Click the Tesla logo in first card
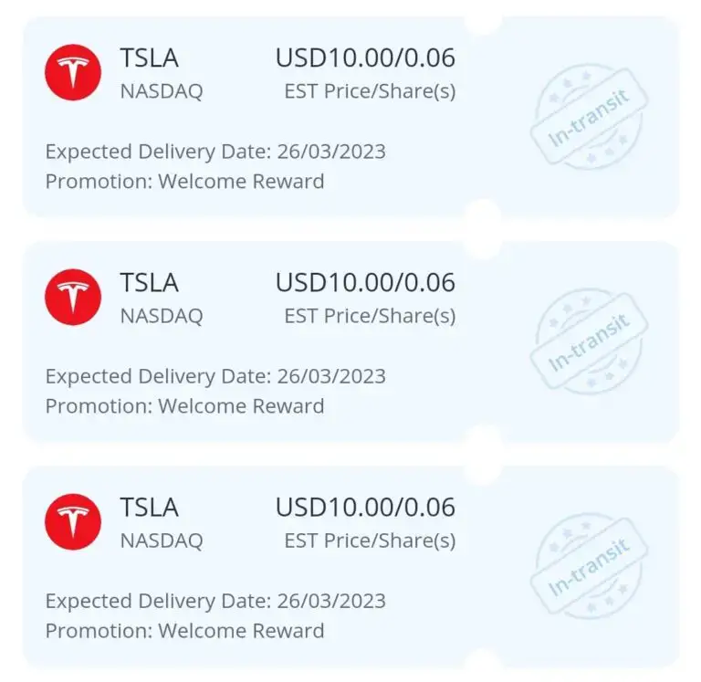 [73, 72]
